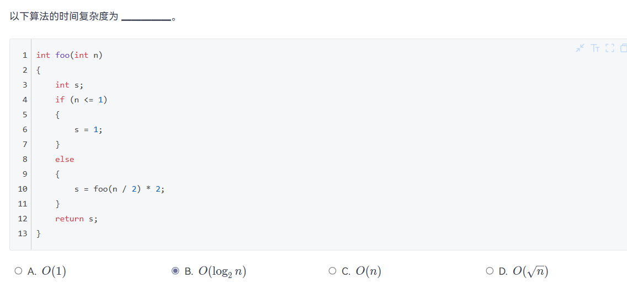627x294 pixels.
Task: Open the font size (Tt) option
Action: 596,48
